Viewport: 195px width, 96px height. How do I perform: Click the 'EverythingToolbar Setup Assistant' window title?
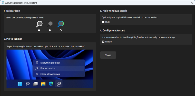pos(21,3)
